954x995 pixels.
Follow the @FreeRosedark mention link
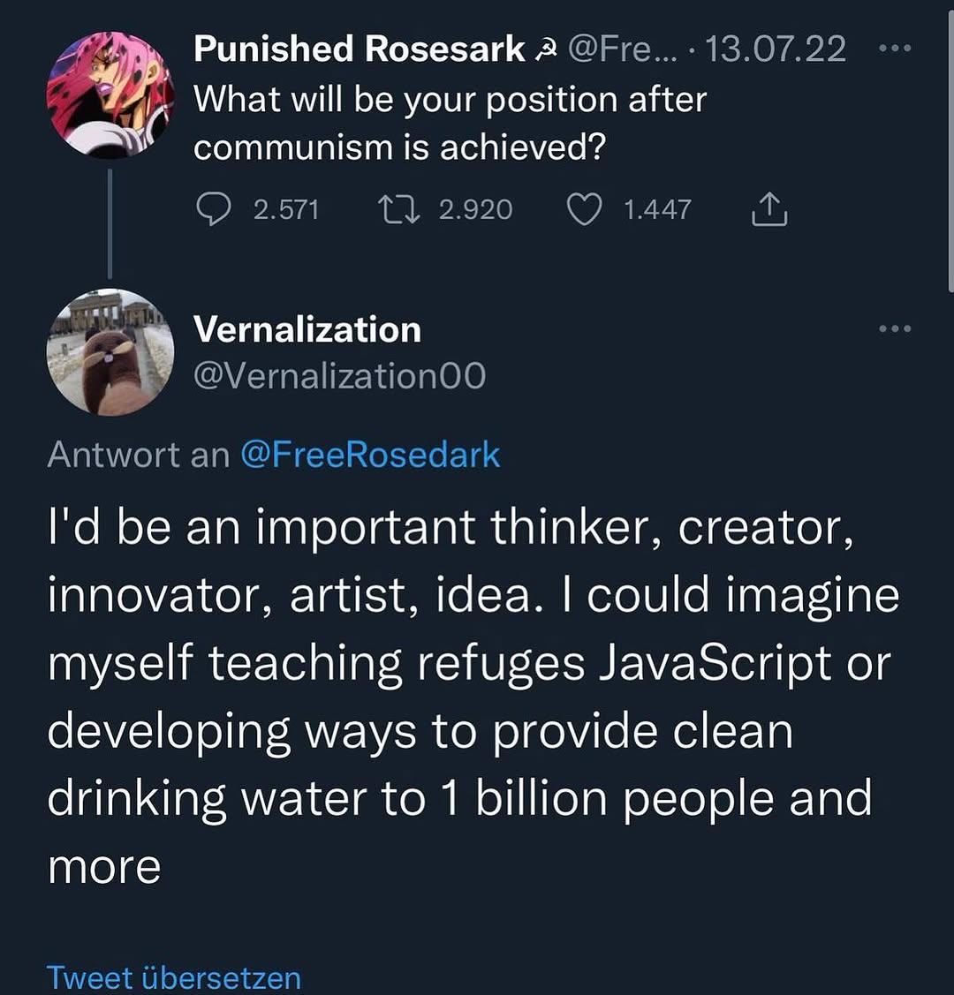(x=369, y=455)
